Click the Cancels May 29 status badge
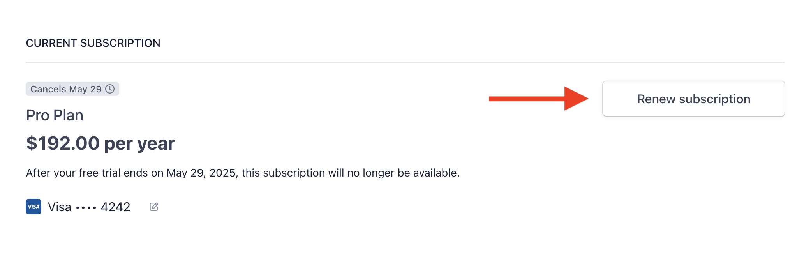Image resolution: width=811 pixels, height=258 pixels. coord(72,89)
